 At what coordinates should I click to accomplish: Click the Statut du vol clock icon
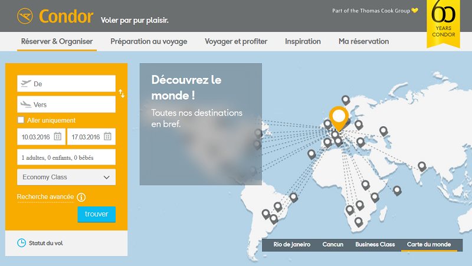pyautogui.click(x=21, y=243)
